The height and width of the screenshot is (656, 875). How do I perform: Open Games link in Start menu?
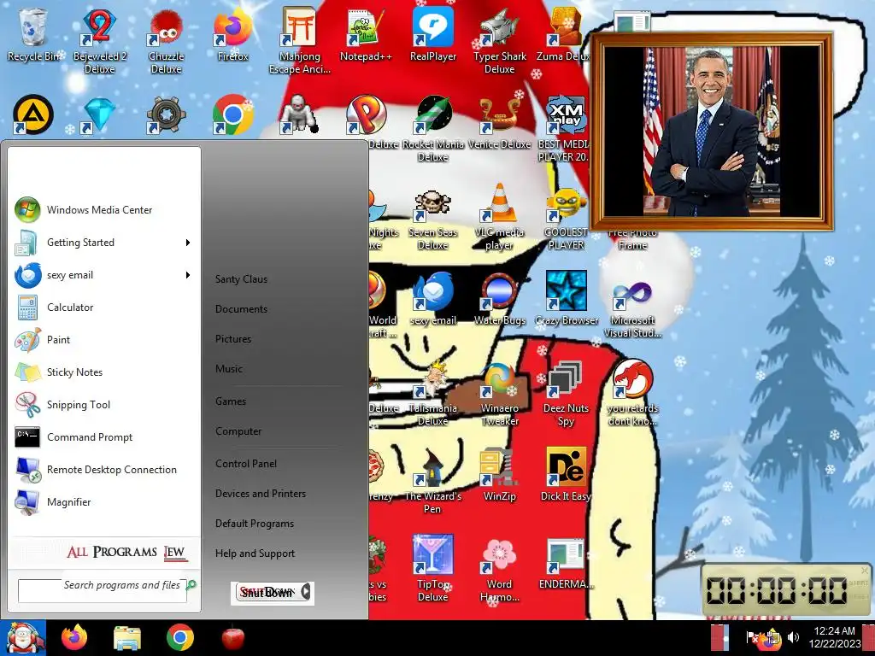(231, 401)
